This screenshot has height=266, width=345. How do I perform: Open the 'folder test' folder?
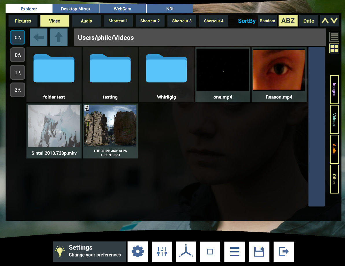pos(54,75)
